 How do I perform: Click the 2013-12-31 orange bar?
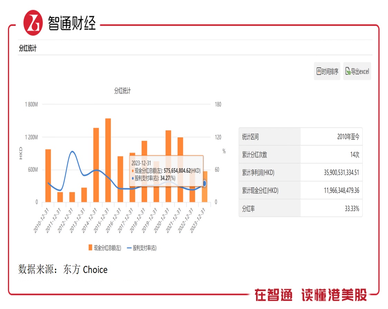tap(84, 195)
